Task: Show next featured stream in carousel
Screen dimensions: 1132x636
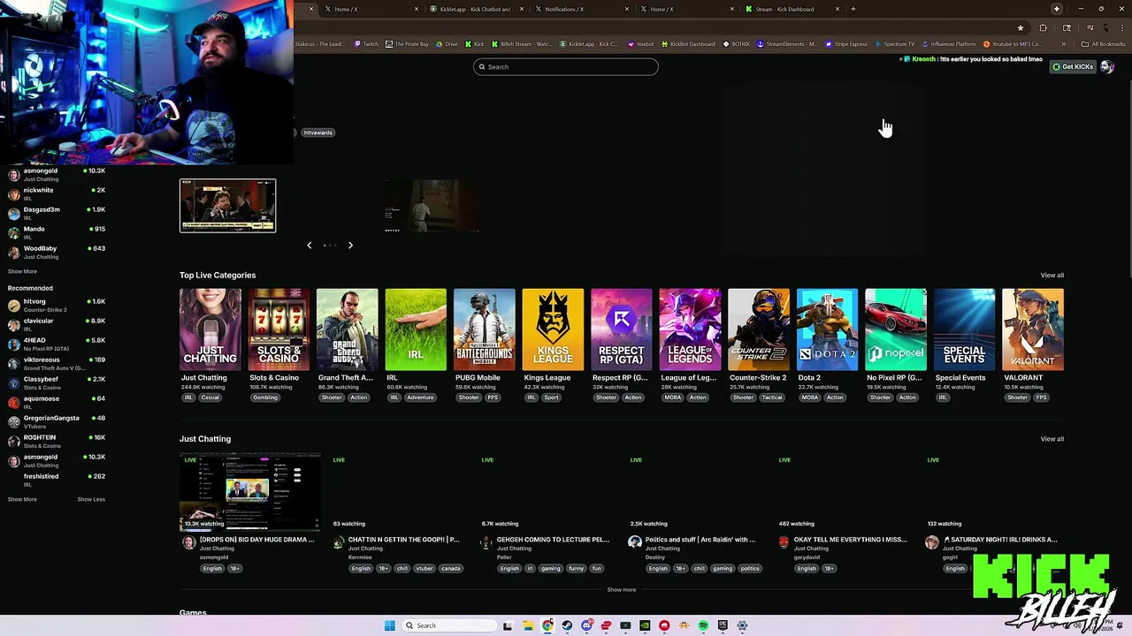Action: click(x=350, y=245)
